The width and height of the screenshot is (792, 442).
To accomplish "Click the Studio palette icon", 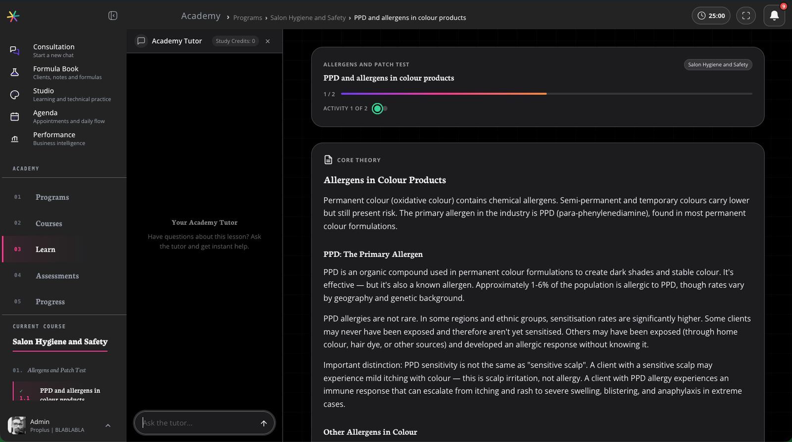I will click(15, 95).
